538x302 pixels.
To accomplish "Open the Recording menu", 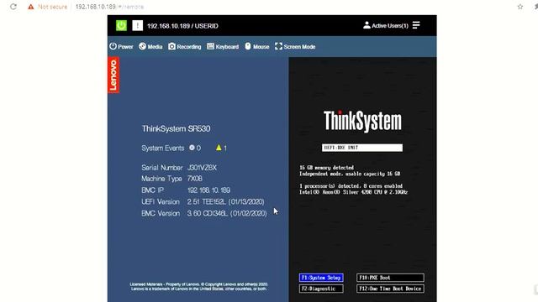I will [x=185, y=47].
